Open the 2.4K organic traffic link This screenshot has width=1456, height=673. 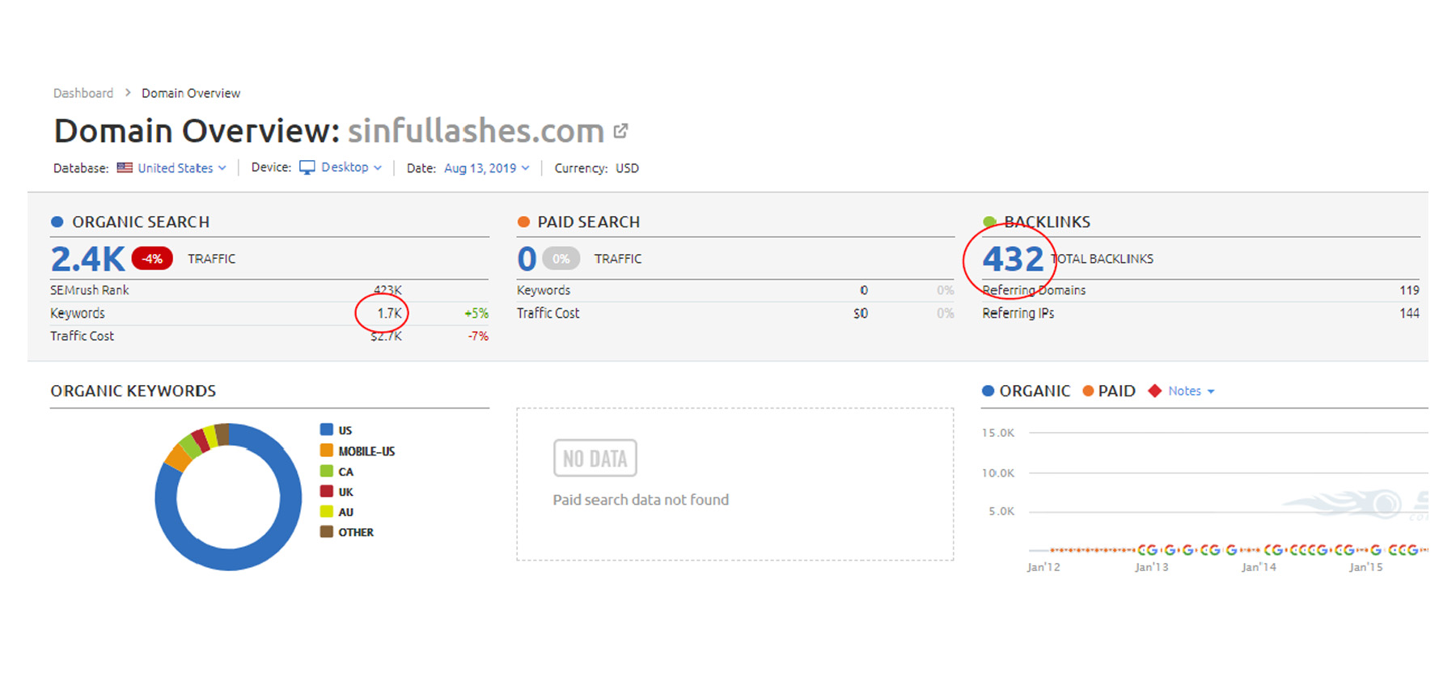(x=87, y=259)
